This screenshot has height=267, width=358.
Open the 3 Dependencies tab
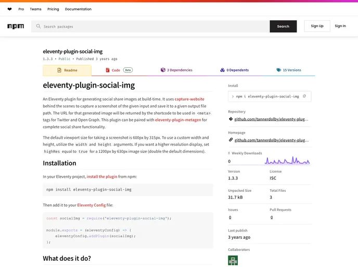[176, 70]
